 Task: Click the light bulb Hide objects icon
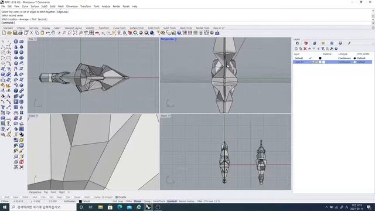(x=119, y=33)
